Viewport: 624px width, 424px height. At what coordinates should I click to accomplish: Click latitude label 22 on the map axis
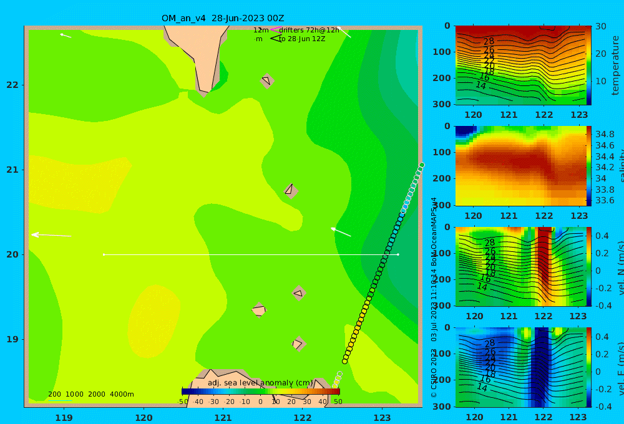coord(12,85)
